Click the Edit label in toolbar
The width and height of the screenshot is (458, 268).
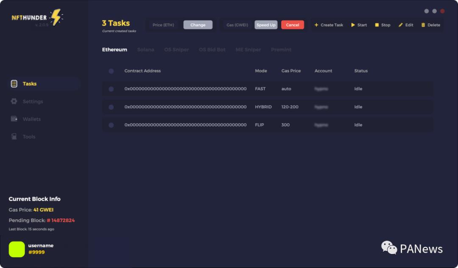[409, 25]
